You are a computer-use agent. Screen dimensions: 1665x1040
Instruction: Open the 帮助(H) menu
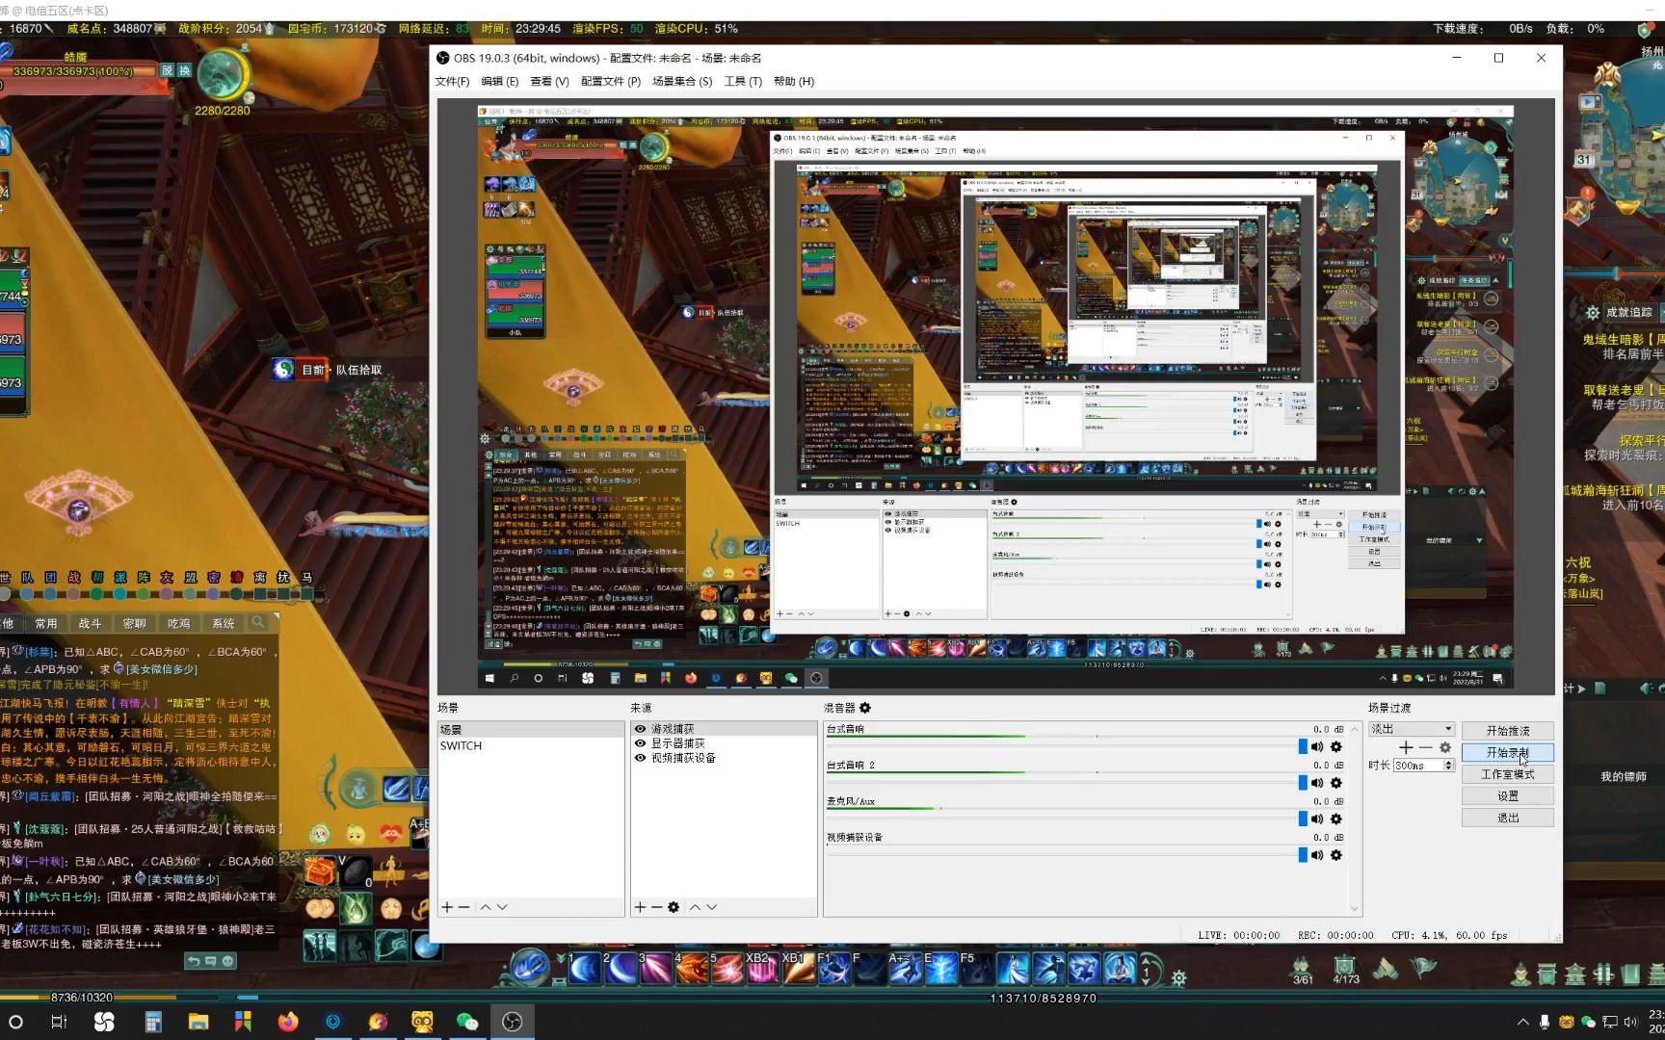click(x=794, y=81)
